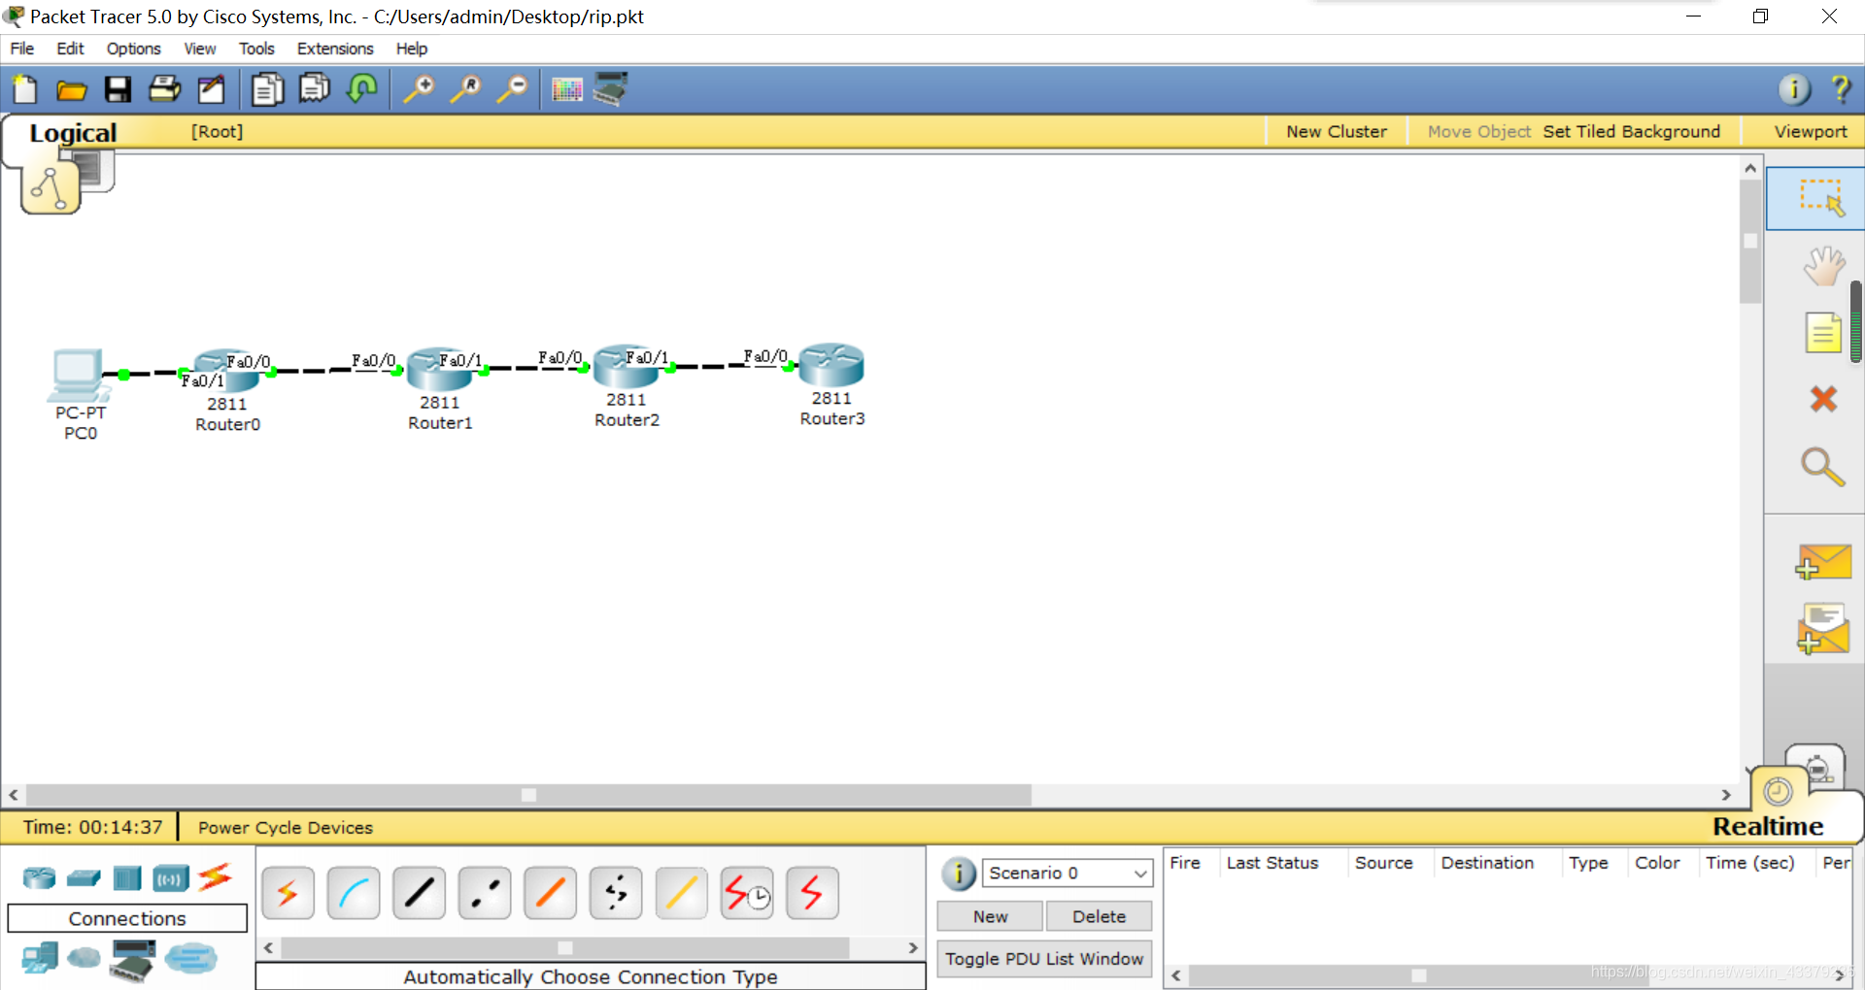Pick the light blue Console cable
Viewport: 1865px width, 990px height.
point(354,893)
